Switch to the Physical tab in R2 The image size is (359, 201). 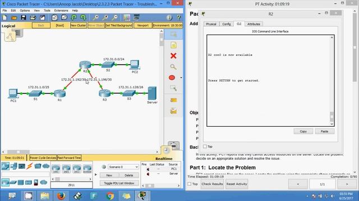pyautogui.click(x=211, y=24)
